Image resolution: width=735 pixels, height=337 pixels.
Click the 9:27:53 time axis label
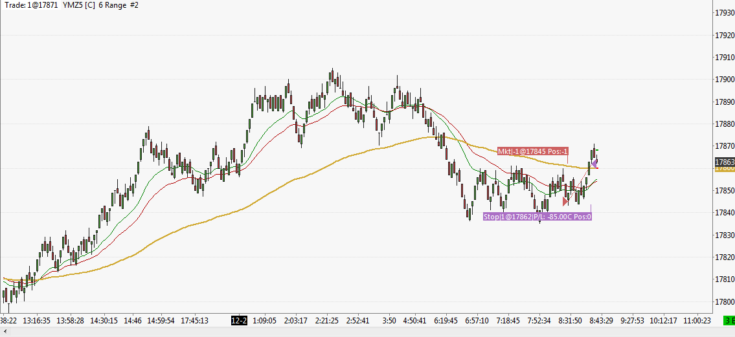point(633,321)
